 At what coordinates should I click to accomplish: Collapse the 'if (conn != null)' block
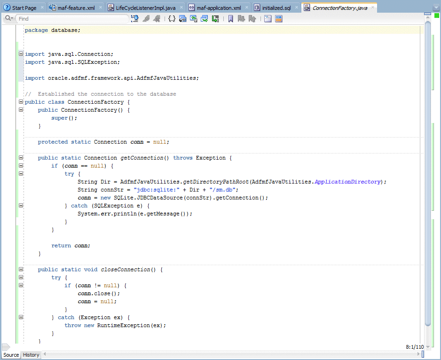click(21, 285)
